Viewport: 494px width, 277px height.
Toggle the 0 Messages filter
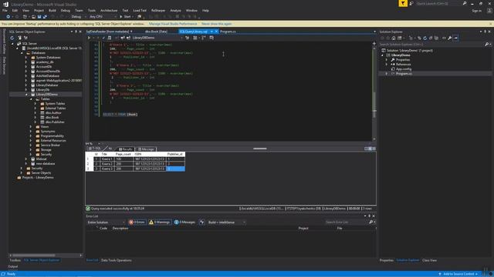pos(184,222)
